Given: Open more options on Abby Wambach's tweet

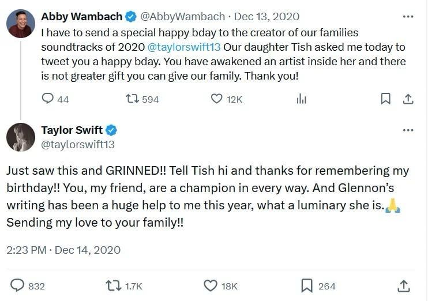Looking at the screenshot, I should pos(408,16).
